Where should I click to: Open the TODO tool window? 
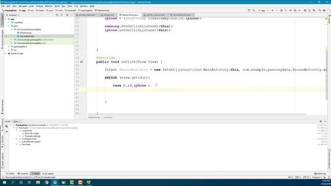(10, 174)
